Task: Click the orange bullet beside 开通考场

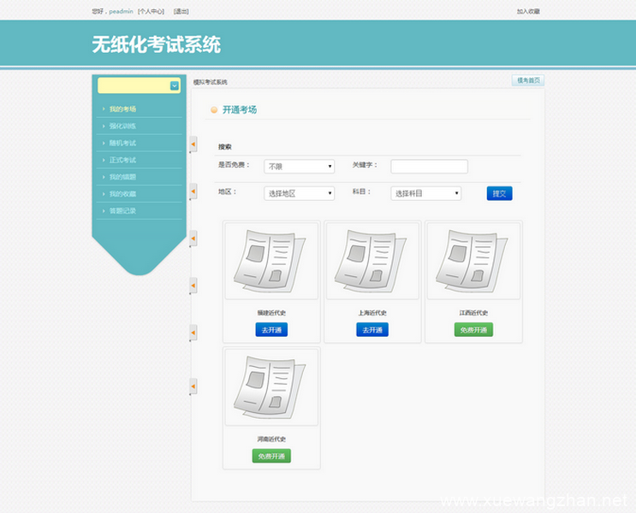Action: pyautogui.click(x=214, y=110)
